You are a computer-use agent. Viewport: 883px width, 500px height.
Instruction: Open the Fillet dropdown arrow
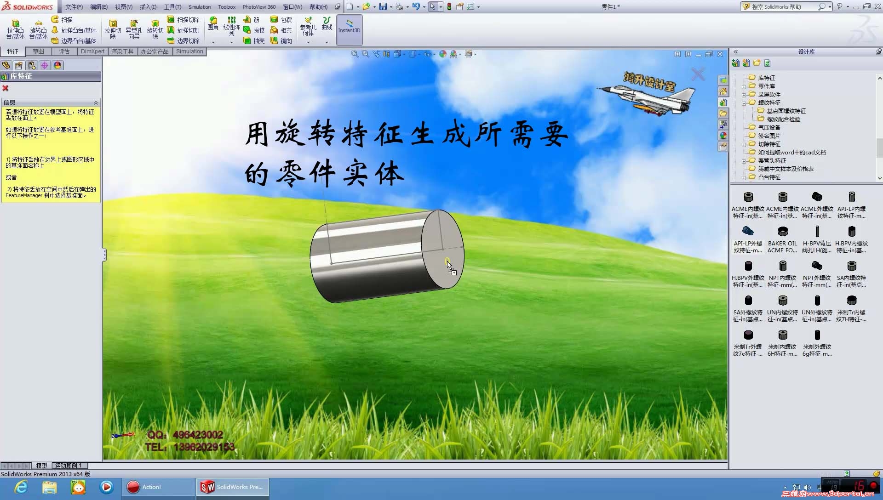tap(213, 42)
